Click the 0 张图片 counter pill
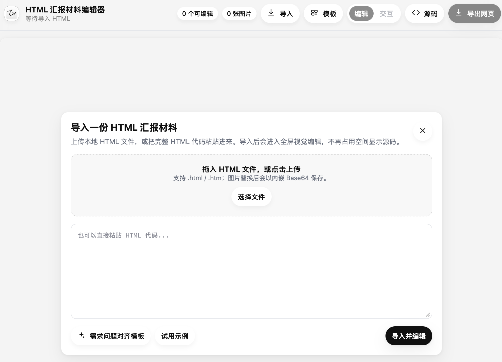The image size is (502, 362). 239,13
